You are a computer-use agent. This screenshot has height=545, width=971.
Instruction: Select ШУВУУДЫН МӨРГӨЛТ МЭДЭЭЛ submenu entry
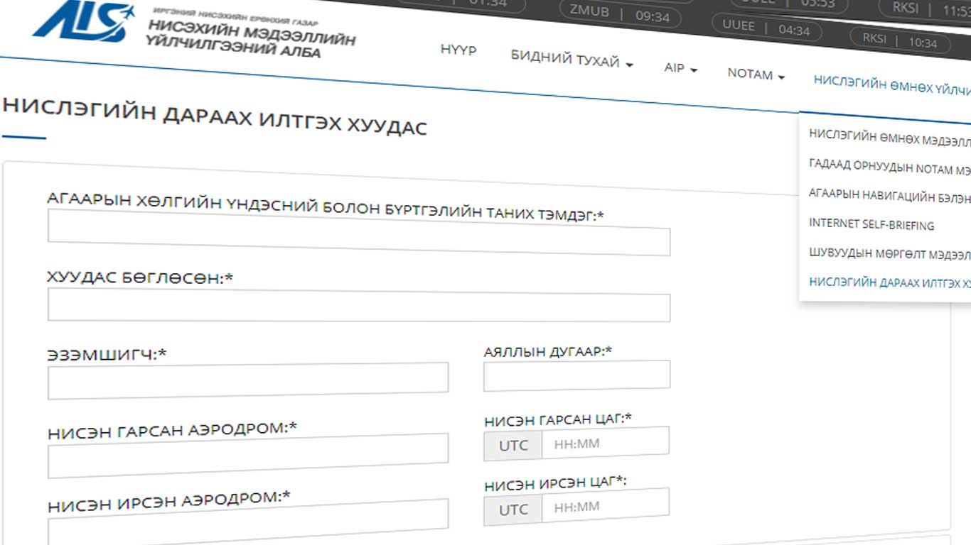(889, 253)
